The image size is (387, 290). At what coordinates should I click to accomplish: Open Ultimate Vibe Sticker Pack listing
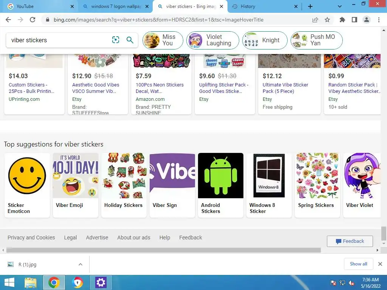285,88
